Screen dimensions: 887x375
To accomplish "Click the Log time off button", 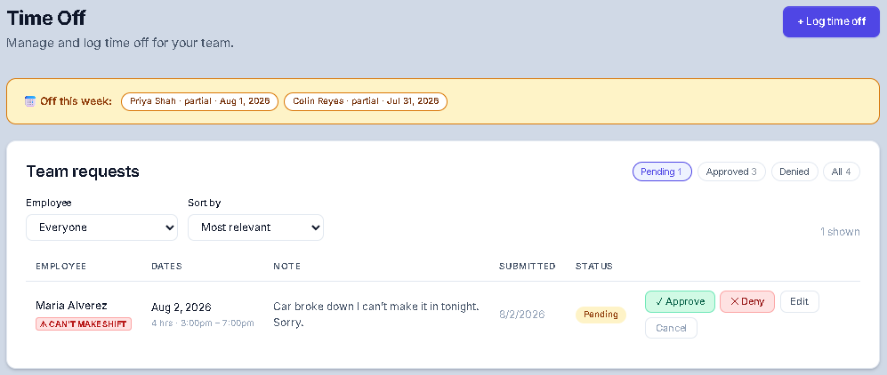I will (831, 21).
